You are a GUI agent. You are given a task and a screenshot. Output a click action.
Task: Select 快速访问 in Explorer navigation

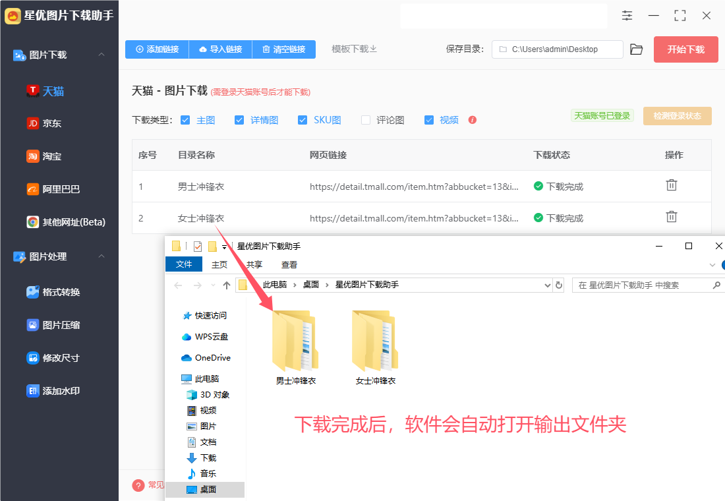coord(204,316)
